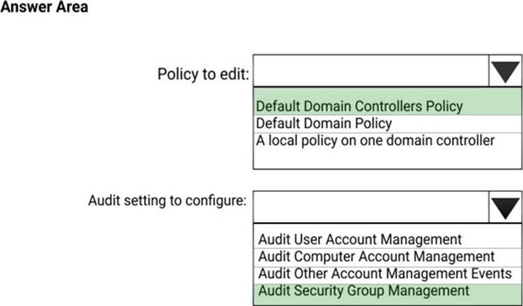
Task: Click empty space right of Default Domain Policy text
Action: click(x=457, y=124)
